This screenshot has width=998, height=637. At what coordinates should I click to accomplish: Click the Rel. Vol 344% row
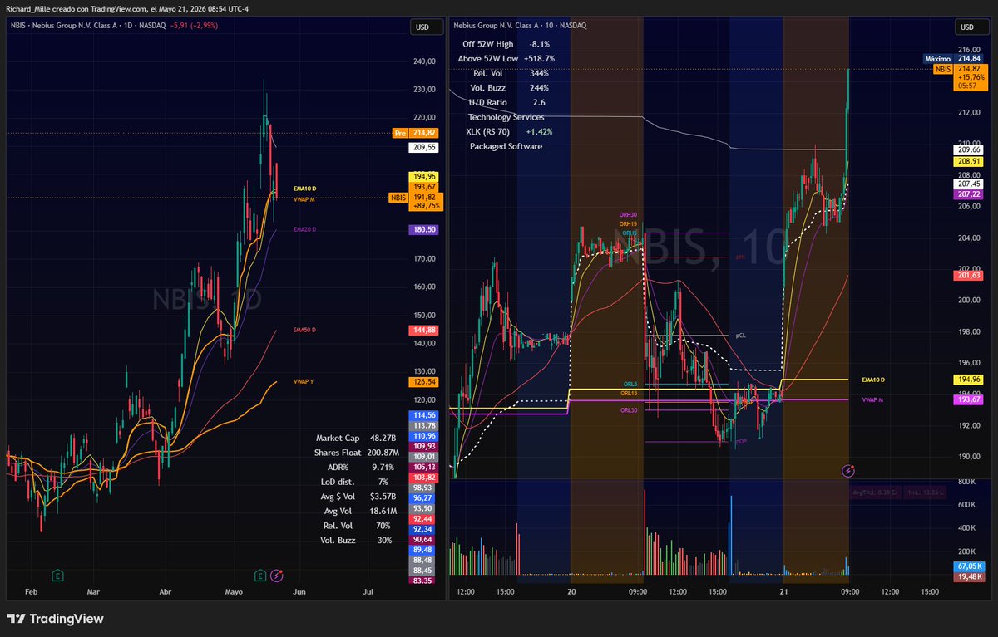[510, 73]
